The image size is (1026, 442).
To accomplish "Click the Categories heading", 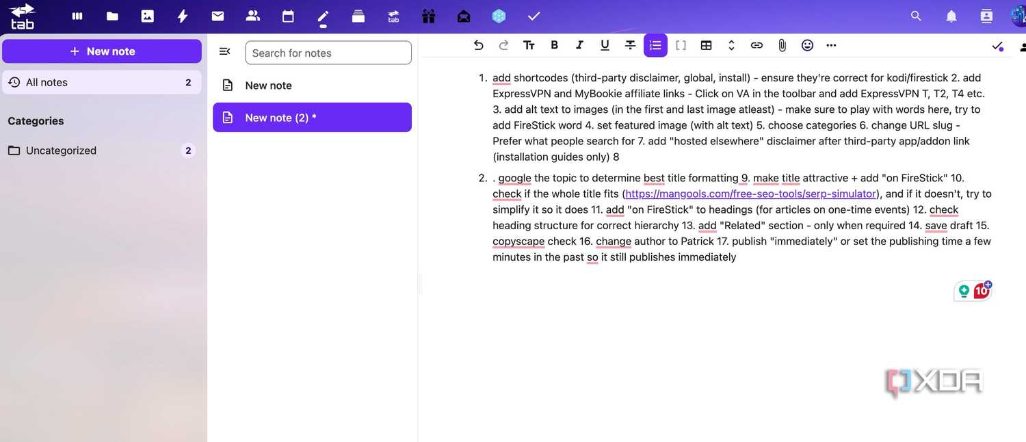I will point(36,121).
